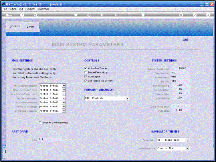Open the Default Data Font dropdown

pos(173,148)
